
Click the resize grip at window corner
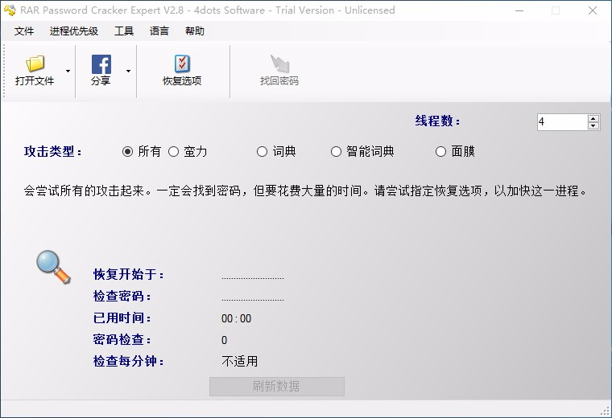(x=606, y=411)
